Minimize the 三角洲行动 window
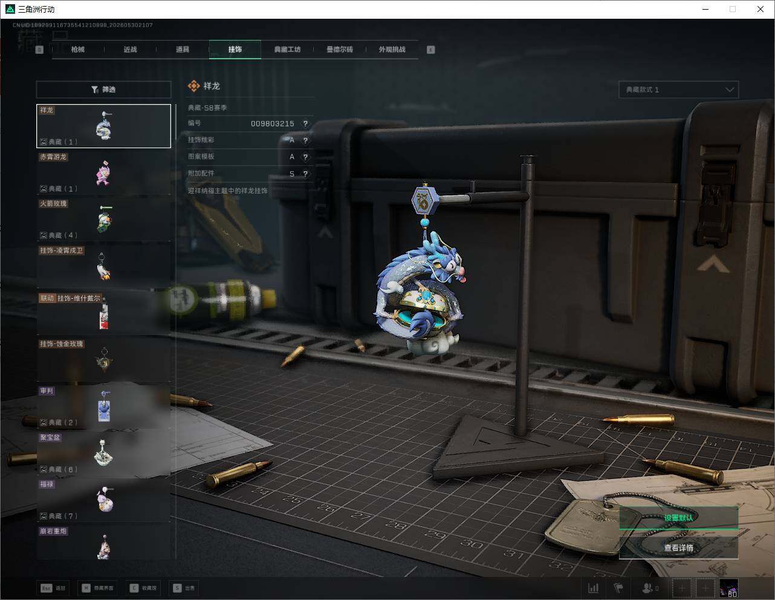The image size is (775, 600). click(707, 9)
